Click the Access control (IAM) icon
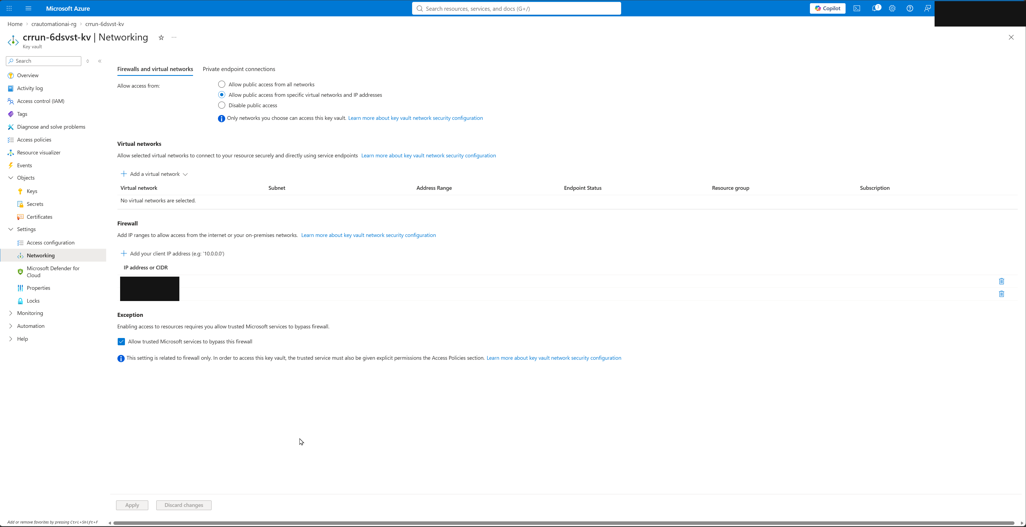This screenshot has height=527, width=1026. click(11, 101)
